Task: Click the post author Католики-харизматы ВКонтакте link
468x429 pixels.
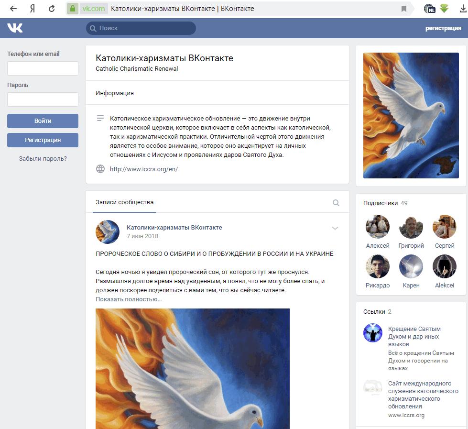Action: pos(174,228)
